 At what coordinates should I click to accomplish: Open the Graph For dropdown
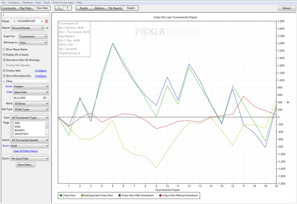33,36
